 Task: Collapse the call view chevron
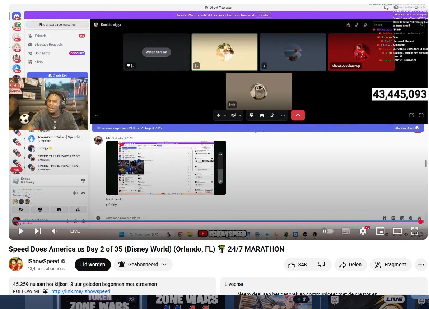pyautogui.click(x=97, y=116)
